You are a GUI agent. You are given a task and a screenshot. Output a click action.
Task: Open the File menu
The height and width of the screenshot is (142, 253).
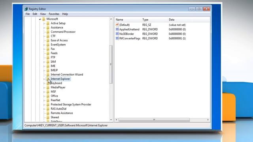[28, 14]
